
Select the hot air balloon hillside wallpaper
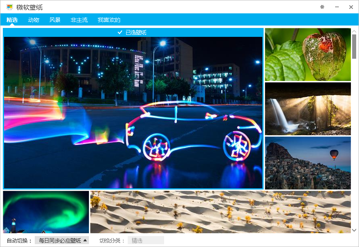(308, 163)
